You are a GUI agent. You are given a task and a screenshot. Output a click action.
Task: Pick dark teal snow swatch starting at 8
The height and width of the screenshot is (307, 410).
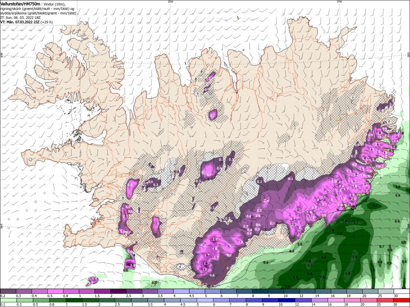[260, 291]
